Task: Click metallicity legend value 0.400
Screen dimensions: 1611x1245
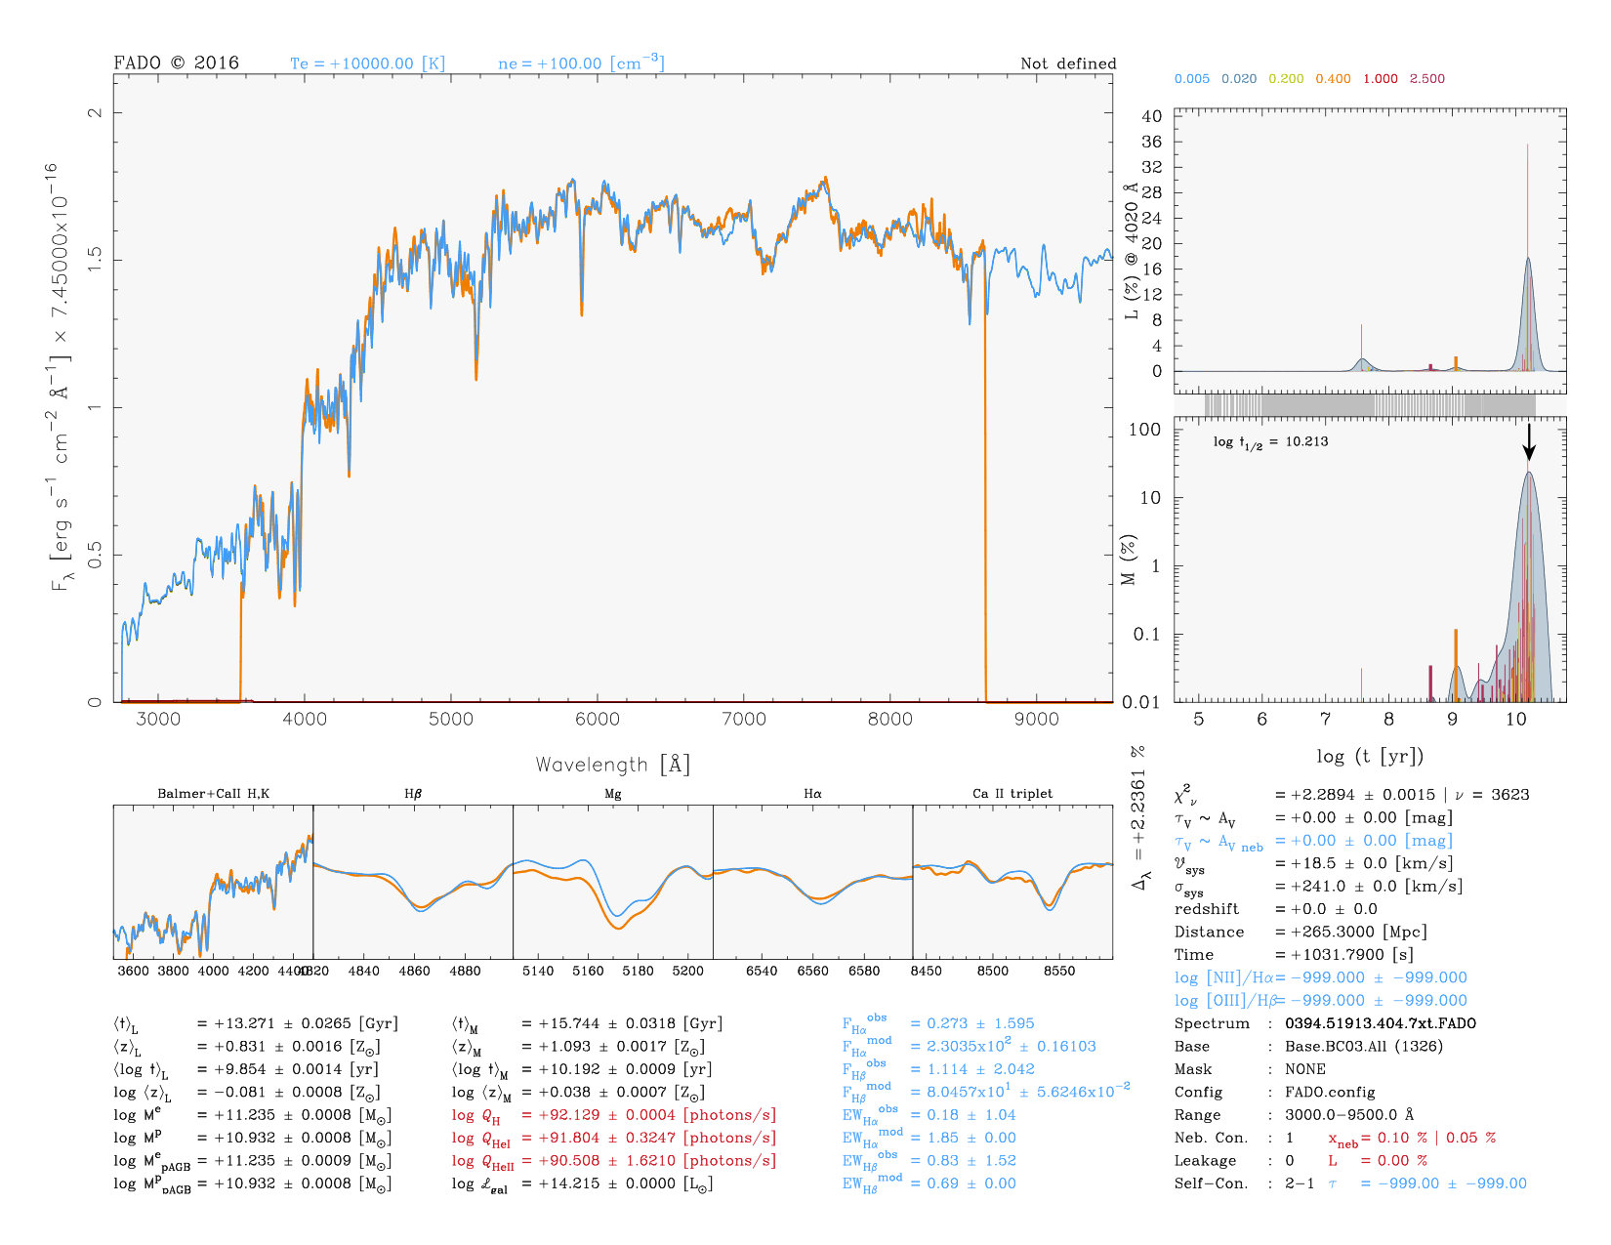Action: [x=1333, y=79]
